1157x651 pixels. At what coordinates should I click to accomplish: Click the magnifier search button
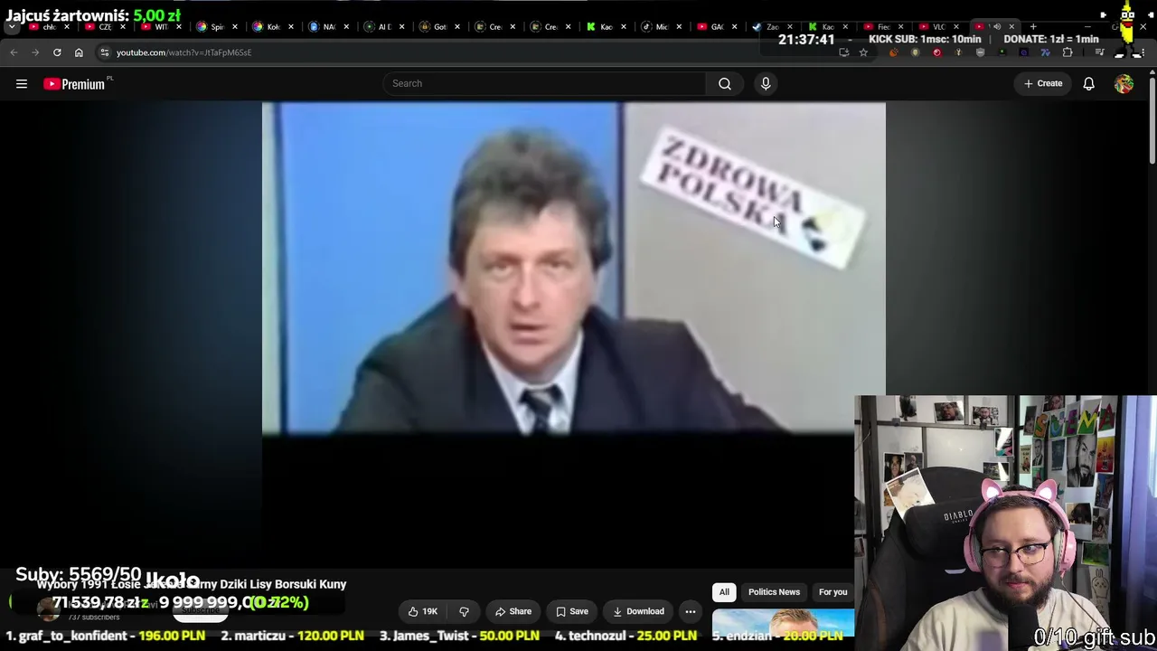(x=725, y=83)
